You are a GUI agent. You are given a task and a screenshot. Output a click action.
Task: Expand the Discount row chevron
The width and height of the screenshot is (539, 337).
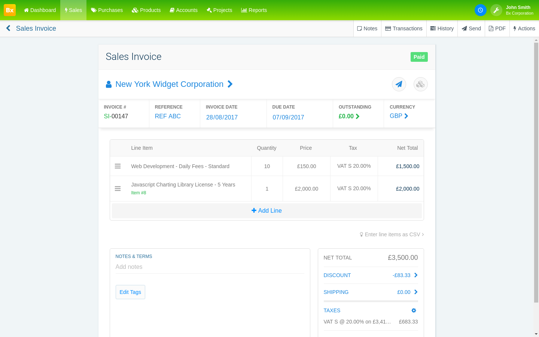tap(416, 275)
